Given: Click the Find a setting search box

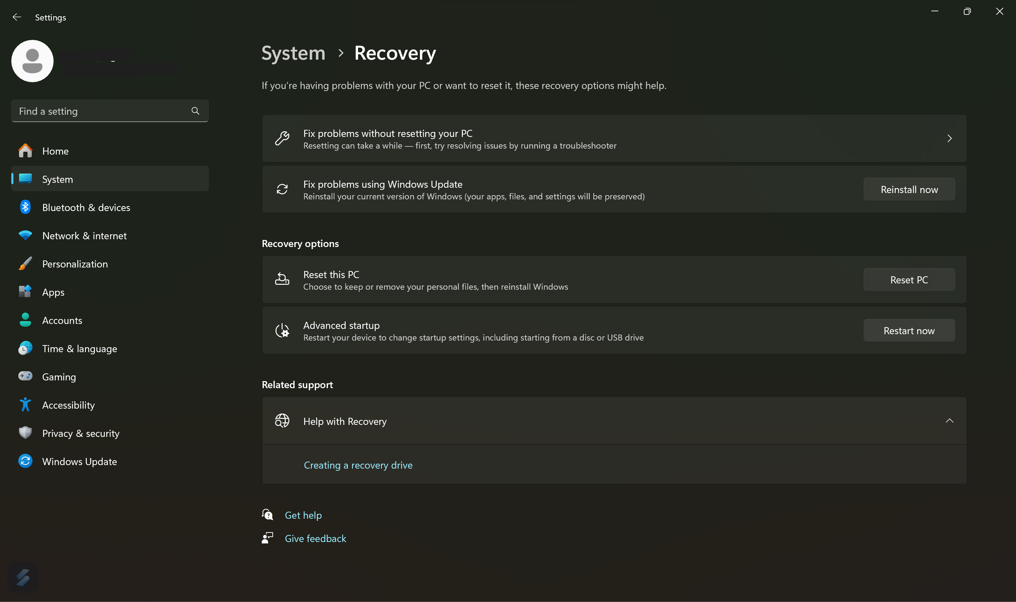Looking at the screenshot, I should 110,111.
